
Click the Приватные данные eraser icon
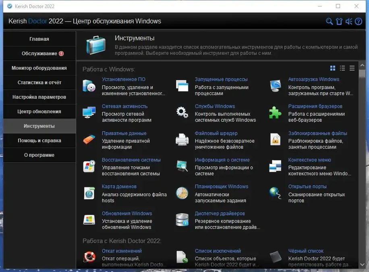tap(89, 139)
